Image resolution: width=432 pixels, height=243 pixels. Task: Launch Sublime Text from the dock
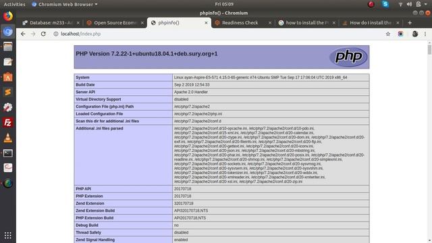coord(7,92)
